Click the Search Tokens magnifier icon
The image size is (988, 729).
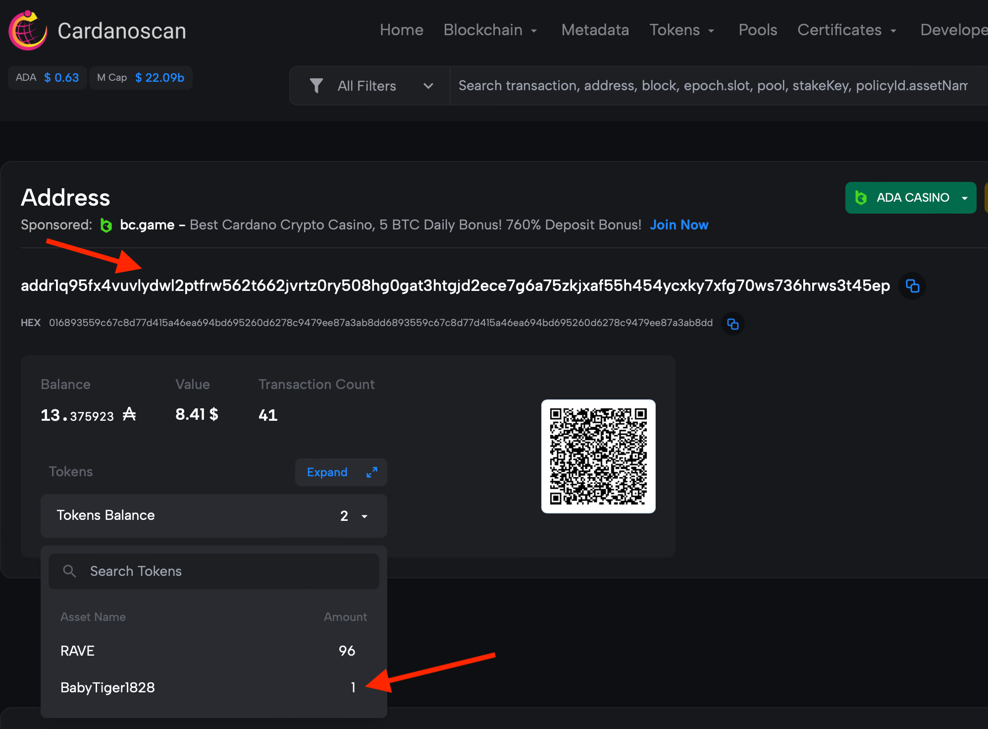click(x=69, y=571)
